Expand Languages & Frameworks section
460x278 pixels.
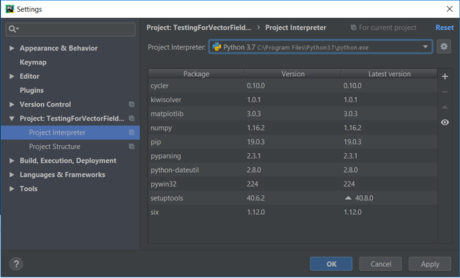12,175
